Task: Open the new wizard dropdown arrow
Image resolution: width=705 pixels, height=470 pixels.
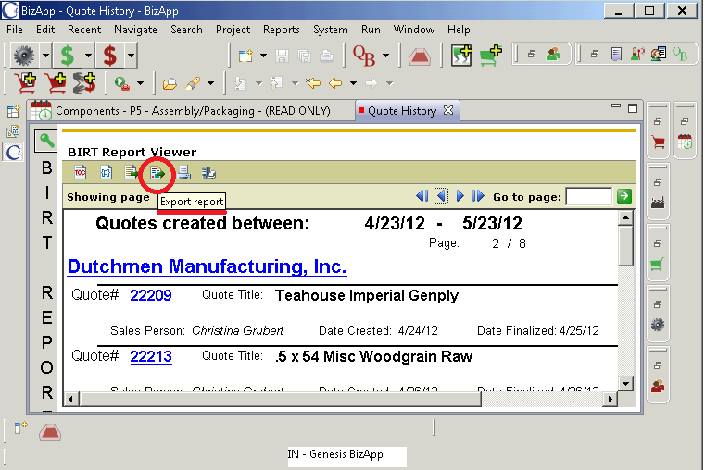Action: pos(263,56)
